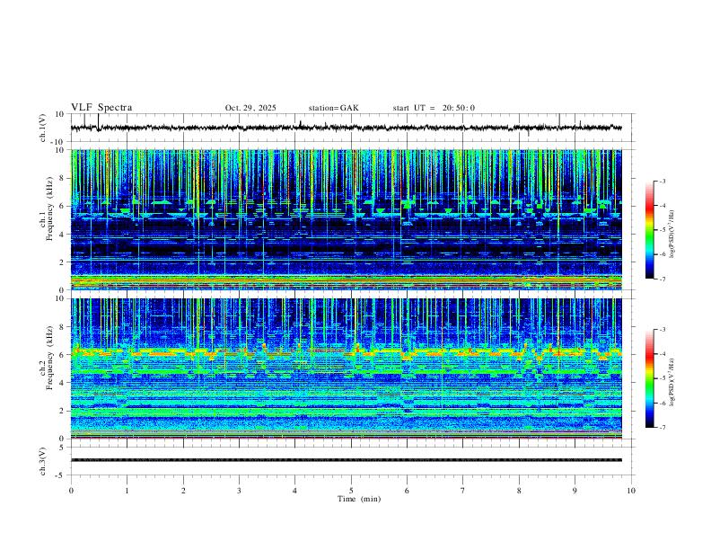
Task: Click the "8" tick on ch.2 frequency axis
Action: click(63, 327)
